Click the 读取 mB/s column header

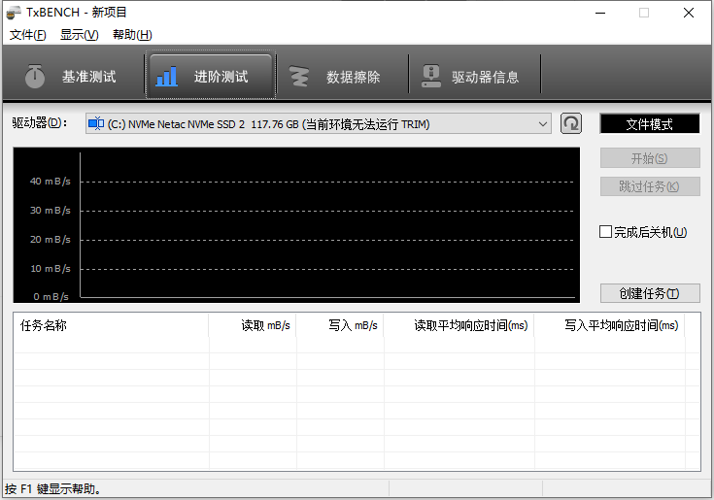[253, 326]
